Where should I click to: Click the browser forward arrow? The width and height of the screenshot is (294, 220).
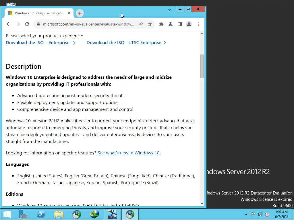[18, 24]
